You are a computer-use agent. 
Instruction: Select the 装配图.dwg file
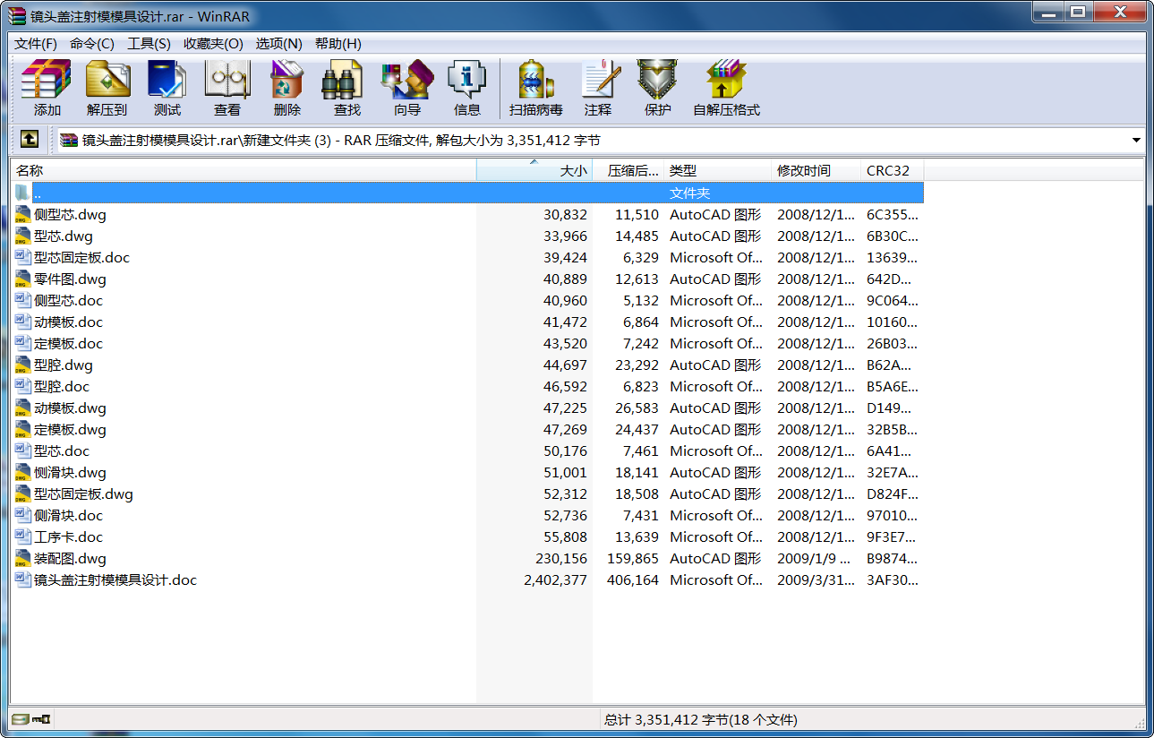(70, 559)
